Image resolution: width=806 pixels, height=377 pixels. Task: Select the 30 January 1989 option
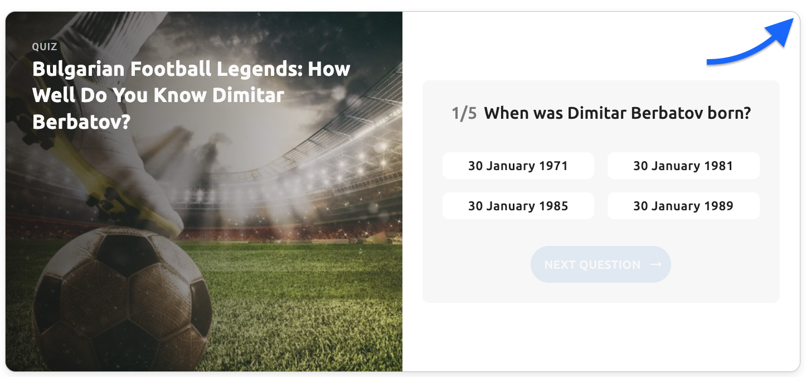tap(683, 206)
